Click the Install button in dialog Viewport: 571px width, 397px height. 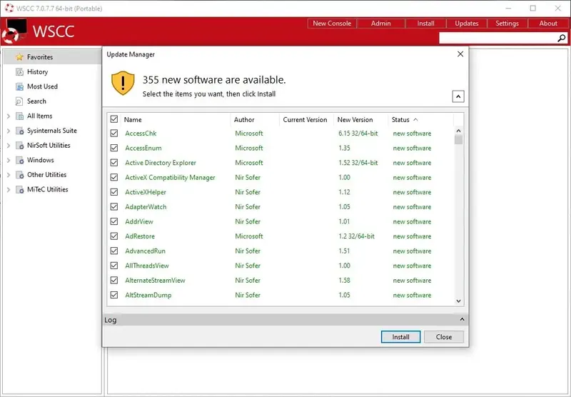(x=400, y=337)
